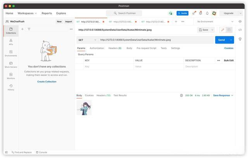Open the GET method dropdown

tap(87, 40)
